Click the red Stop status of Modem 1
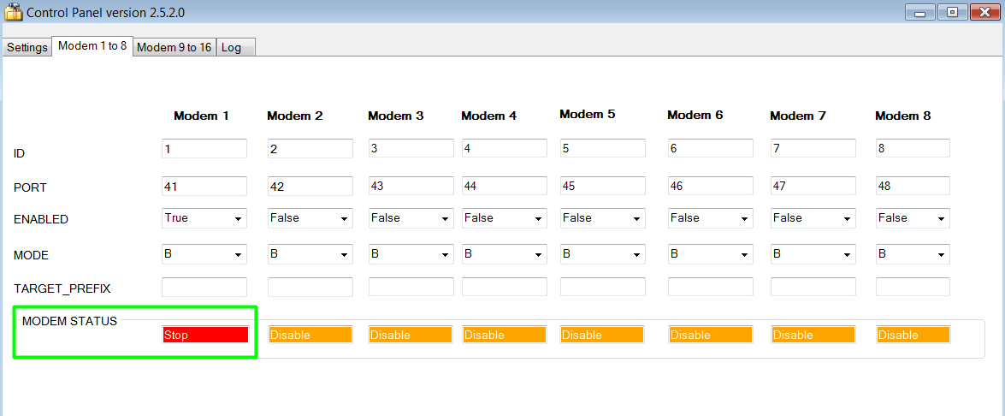The width and height of the screenshot is (1005, 416). coord(205,335)
